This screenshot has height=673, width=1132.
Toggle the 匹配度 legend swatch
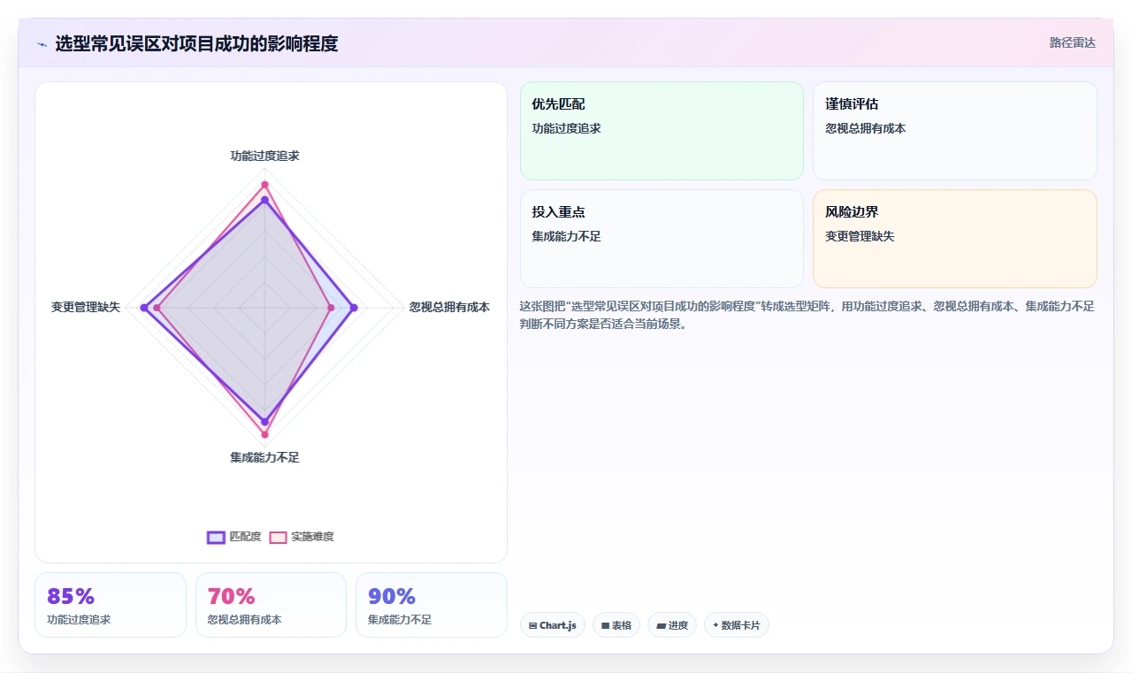[216, 537]
